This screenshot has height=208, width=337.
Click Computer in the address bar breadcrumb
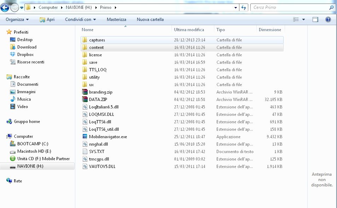tap(48, 7)
